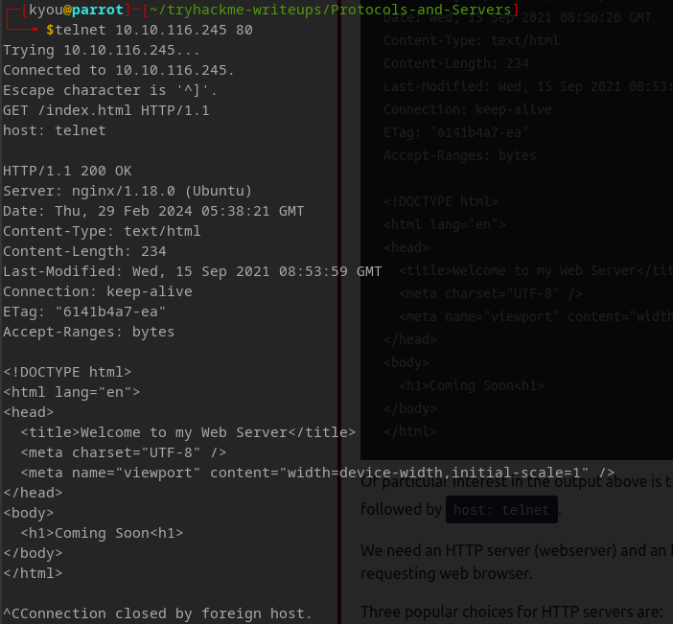Click the nginx/1.18.0 Server header in terminal
Screen dimensions: 673x624
pos(128,191)
